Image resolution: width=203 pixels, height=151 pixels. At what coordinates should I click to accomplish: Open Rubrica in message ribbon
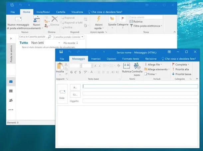pos(126,68)
